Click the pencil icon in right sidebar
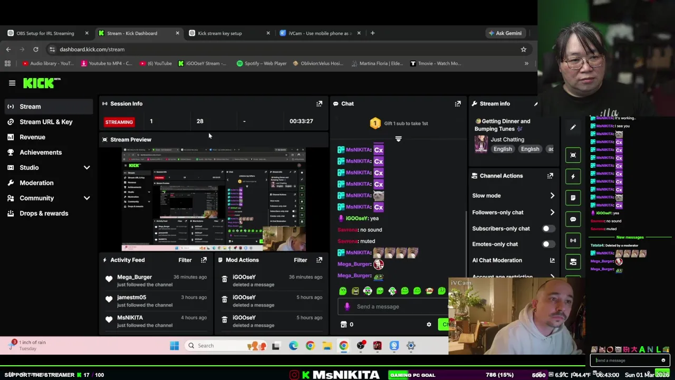This screenshot has height=380, width=675. pos(573,127)
